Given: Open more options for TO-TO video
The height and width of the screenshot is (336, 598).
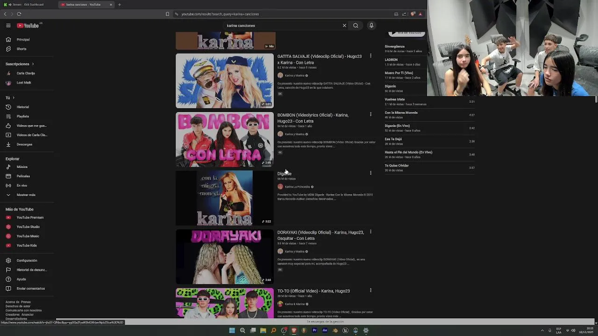Looking at the screenshot, I should point(370,290).
